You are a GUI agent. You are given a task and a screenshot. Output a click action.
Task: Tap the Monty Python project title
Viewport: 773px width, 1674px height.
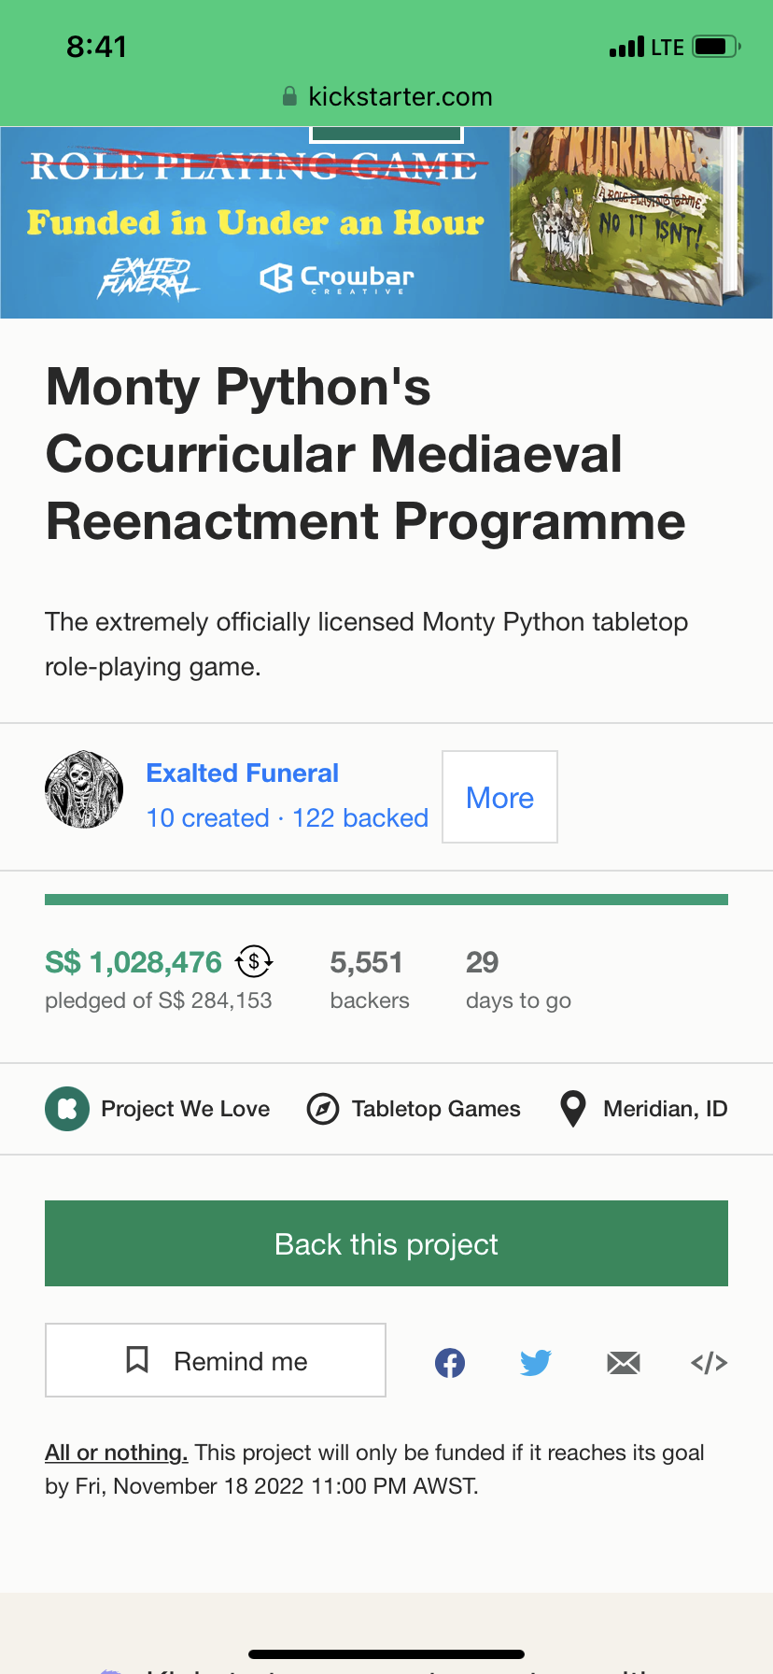tap(366, 454)
